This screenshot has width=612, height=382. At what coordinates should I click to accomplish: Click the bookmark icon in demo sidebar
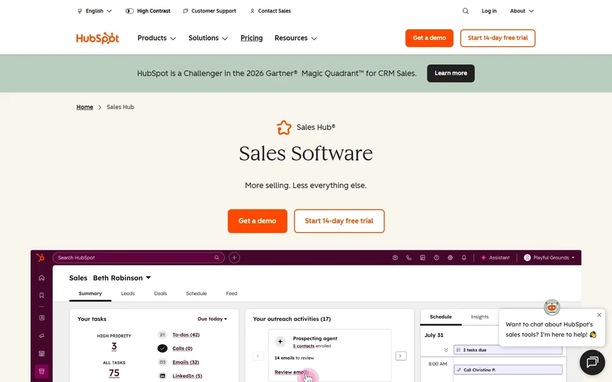tap(42, 295)
